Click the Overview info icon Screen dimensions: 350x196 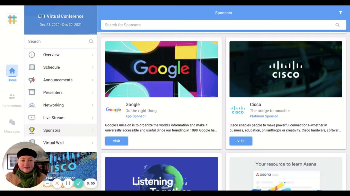[x=32, y=55]
